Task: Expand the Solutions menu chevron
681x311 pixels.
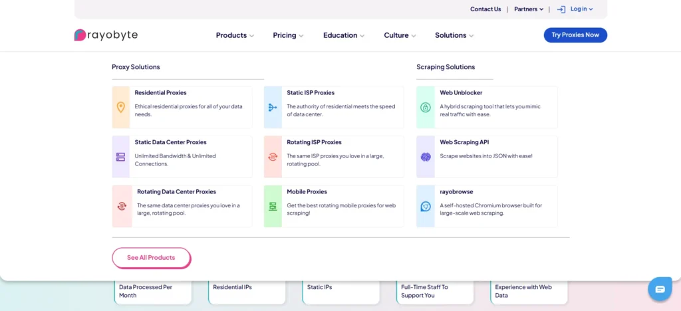Action: 472,36
